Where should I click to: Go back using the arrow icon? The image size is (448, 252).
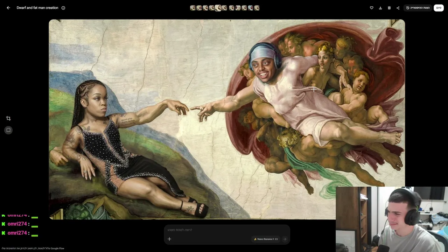click(8, 8)
